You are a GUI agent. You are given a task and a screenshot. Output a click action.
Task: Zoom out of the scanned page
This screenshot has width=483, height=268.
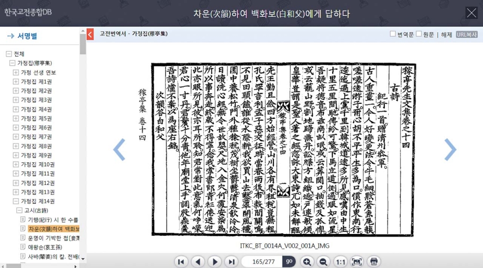click(323, 261)
